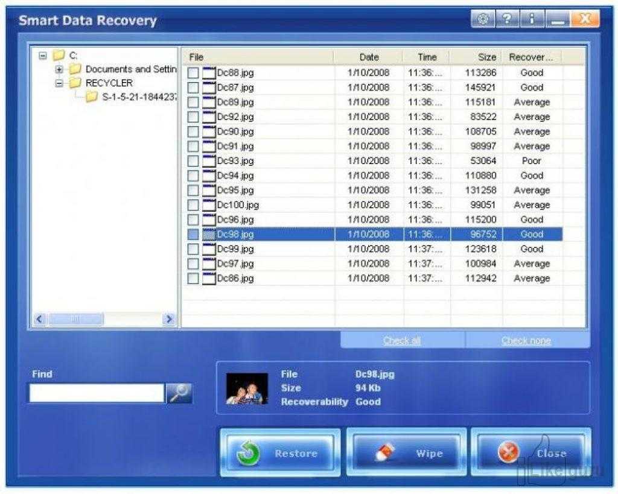The width and height of the screenshot is (618, 494).
Task: Click the Documents and Settings folder icon
Action: (75, 69)
